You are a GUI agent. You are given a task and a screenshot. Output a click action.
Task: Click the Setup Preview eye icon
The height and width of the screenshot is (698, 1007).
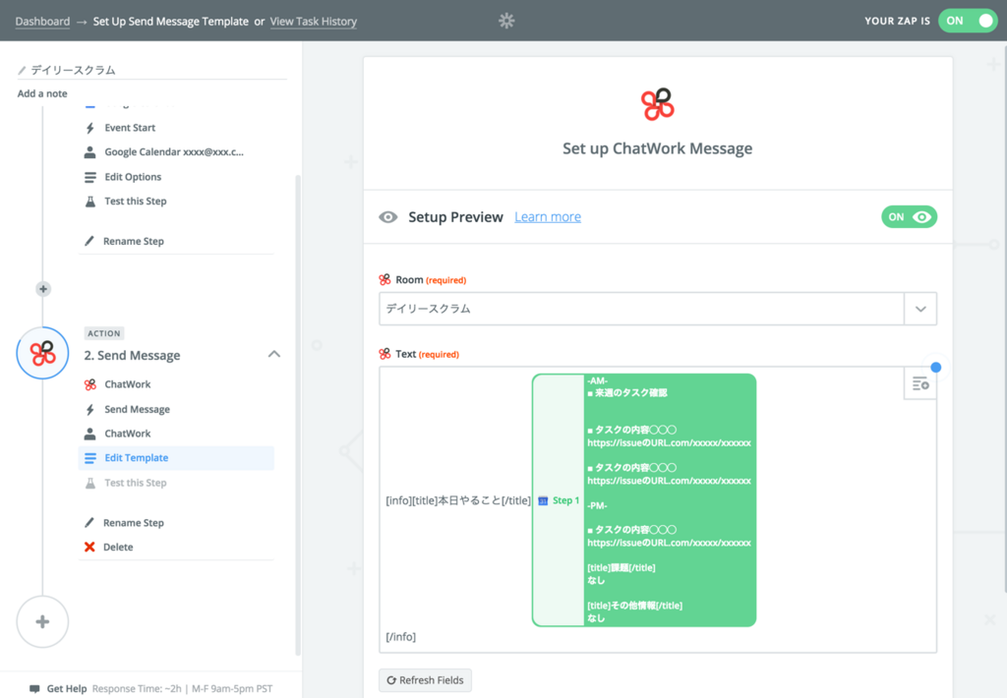click(387, 217)
